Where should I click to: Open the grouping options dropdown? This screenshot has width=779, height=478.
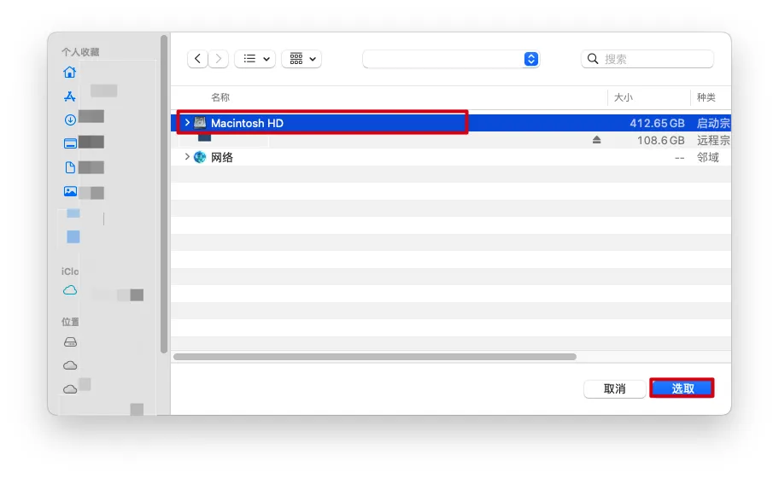click(302, 59)
